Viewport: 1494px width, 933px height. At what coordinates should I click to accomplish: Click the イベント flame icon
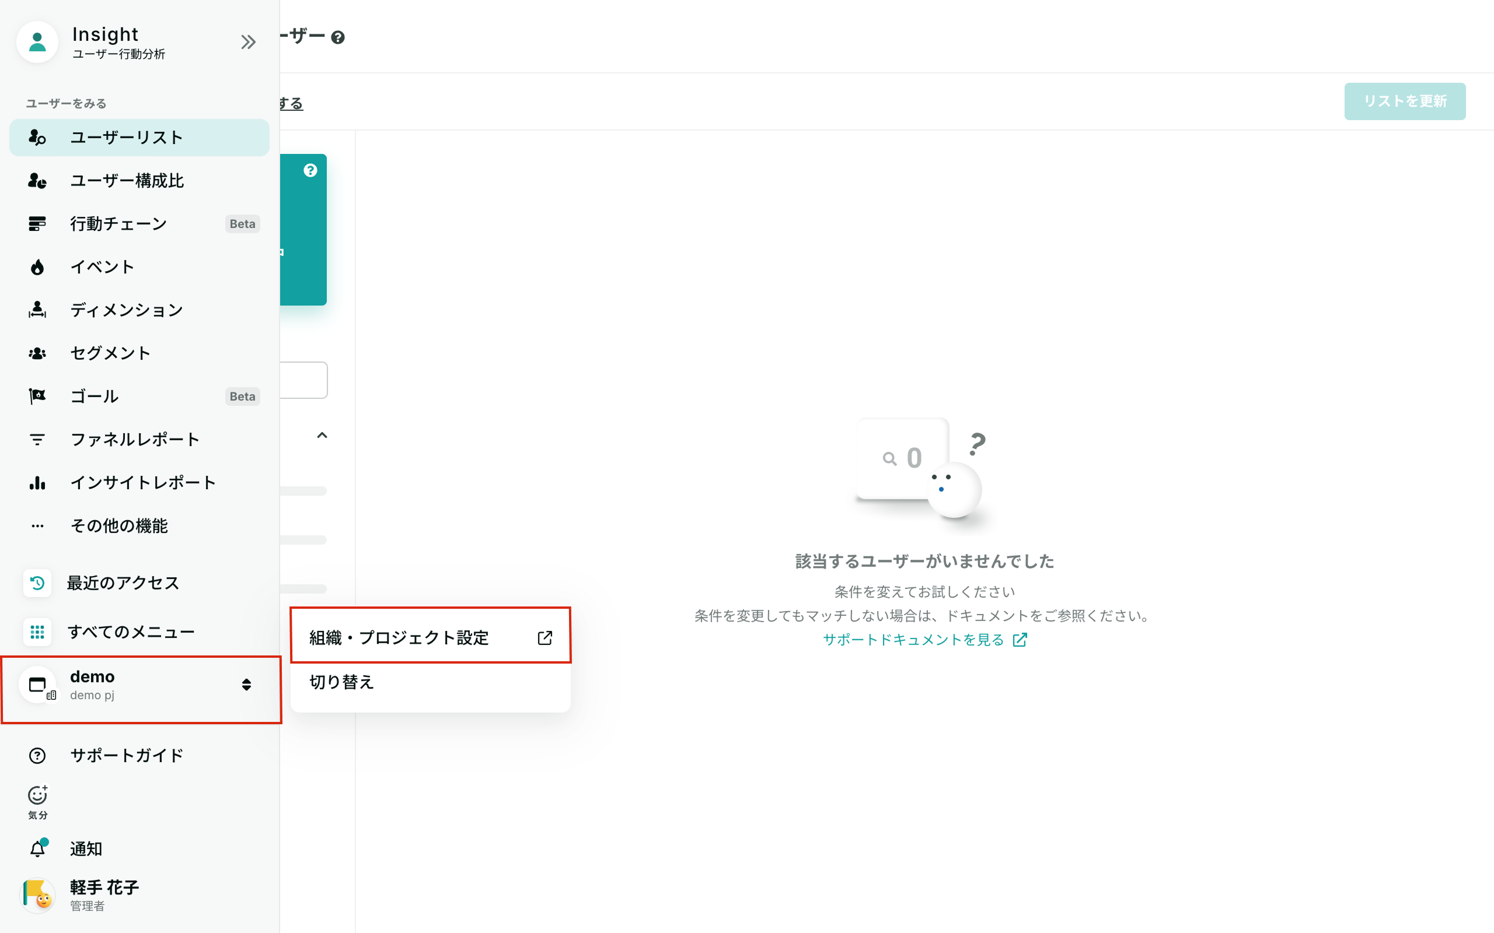click(x=37, y=267)
